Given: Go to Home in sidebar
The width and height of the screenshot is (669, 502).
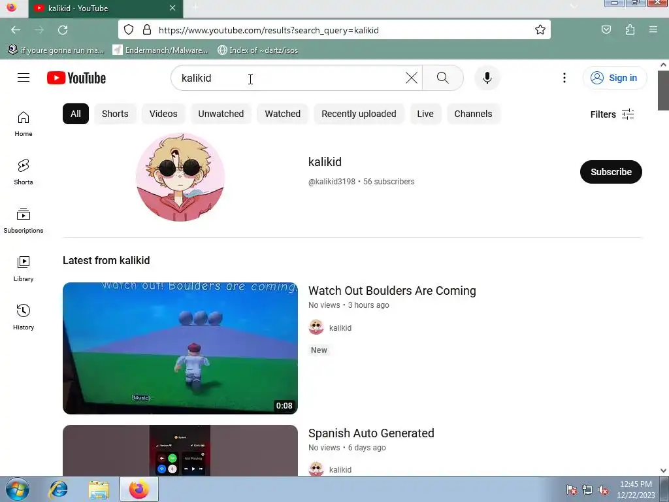Looking at the screenshot, I should [24, 124].
